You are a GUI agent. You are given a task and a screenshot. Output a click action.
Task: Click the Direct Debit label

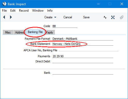click(43, 61)
